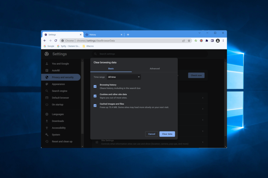The width and height of the screenshot is (268, 178).
Task: Go back with the browser back arrow
Action: pyautogui.click(x=45, y=41)
